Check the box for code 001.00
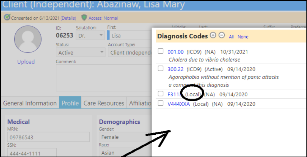 click(161, 51)
